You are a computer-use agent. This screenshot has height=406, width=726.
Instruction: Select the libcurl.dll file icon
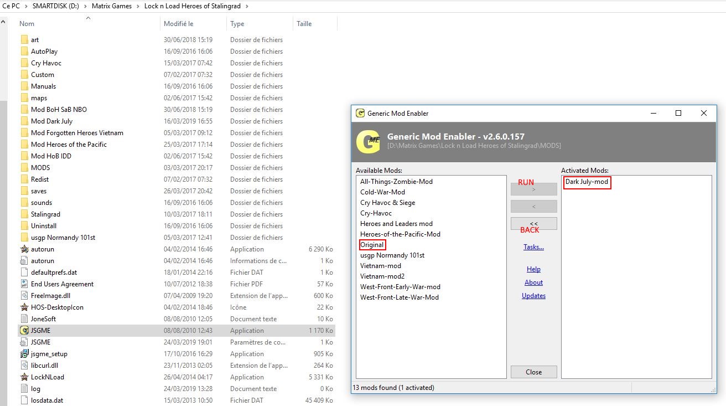(24, 365)
